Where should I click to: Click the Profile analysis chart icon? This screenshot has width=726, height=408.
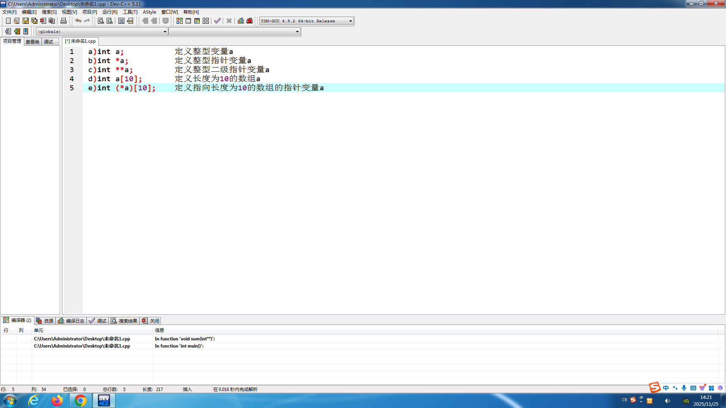coord(241,21)
